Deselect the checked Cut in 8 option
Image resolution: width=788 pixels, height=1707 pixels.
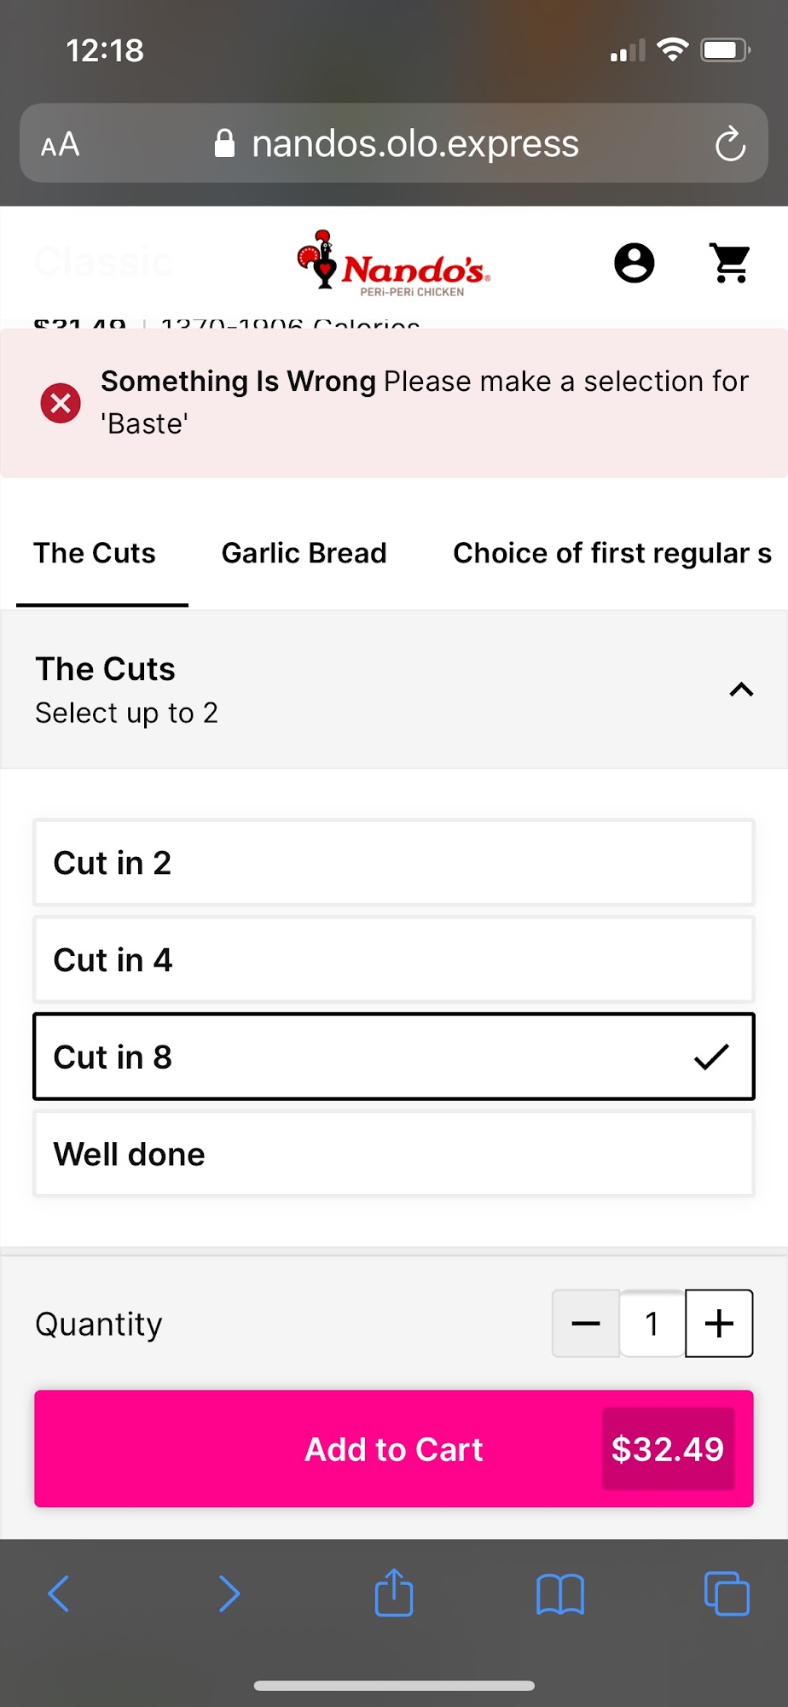pyautogui.click(x=394, y=1057)
